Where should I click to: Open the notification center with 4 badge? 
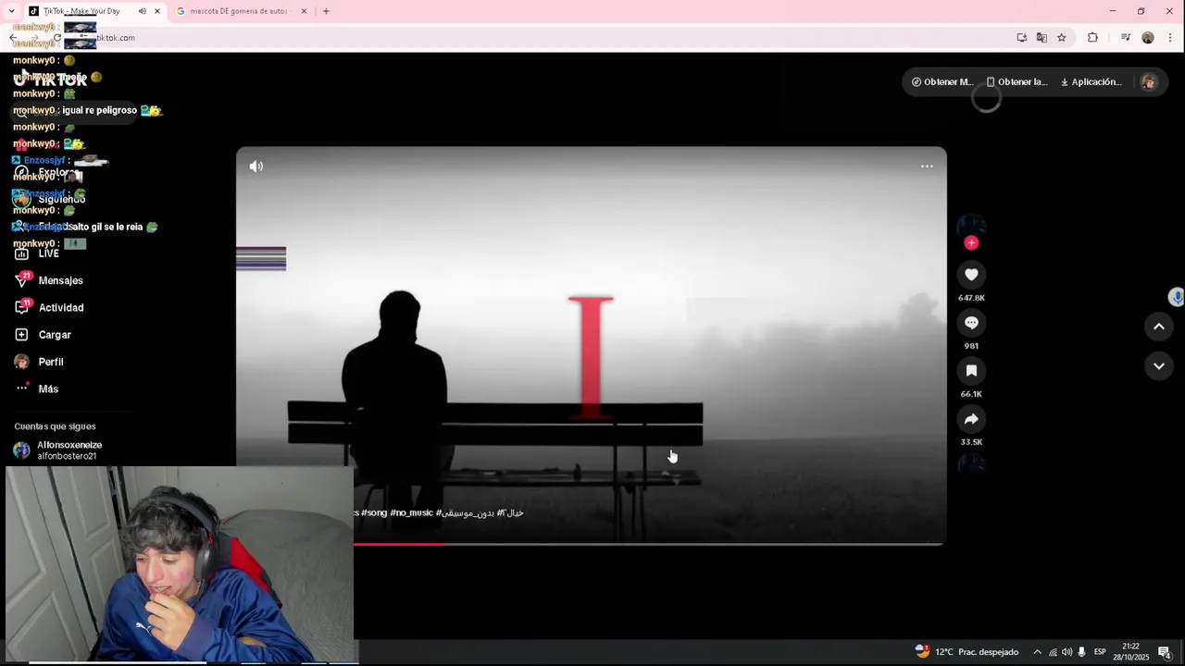(1165, 652)
